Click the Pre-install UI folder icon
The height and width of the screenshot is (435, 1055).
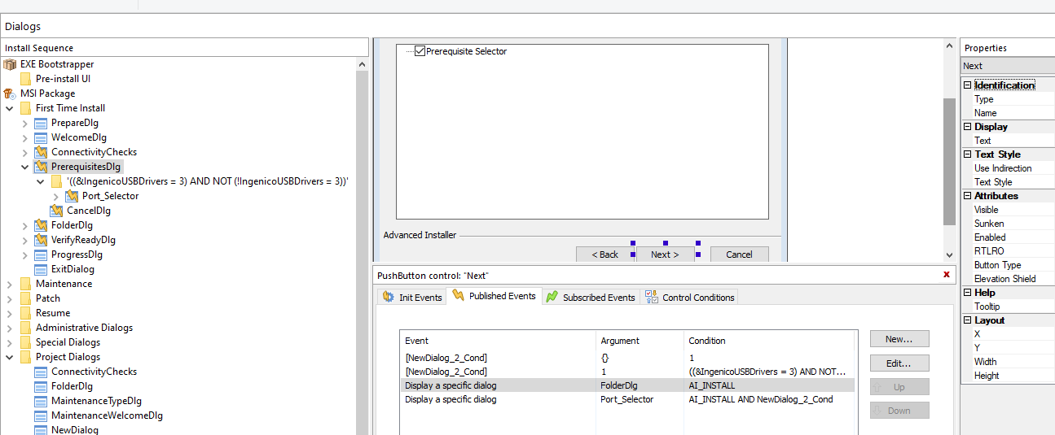tap(25, 79)
